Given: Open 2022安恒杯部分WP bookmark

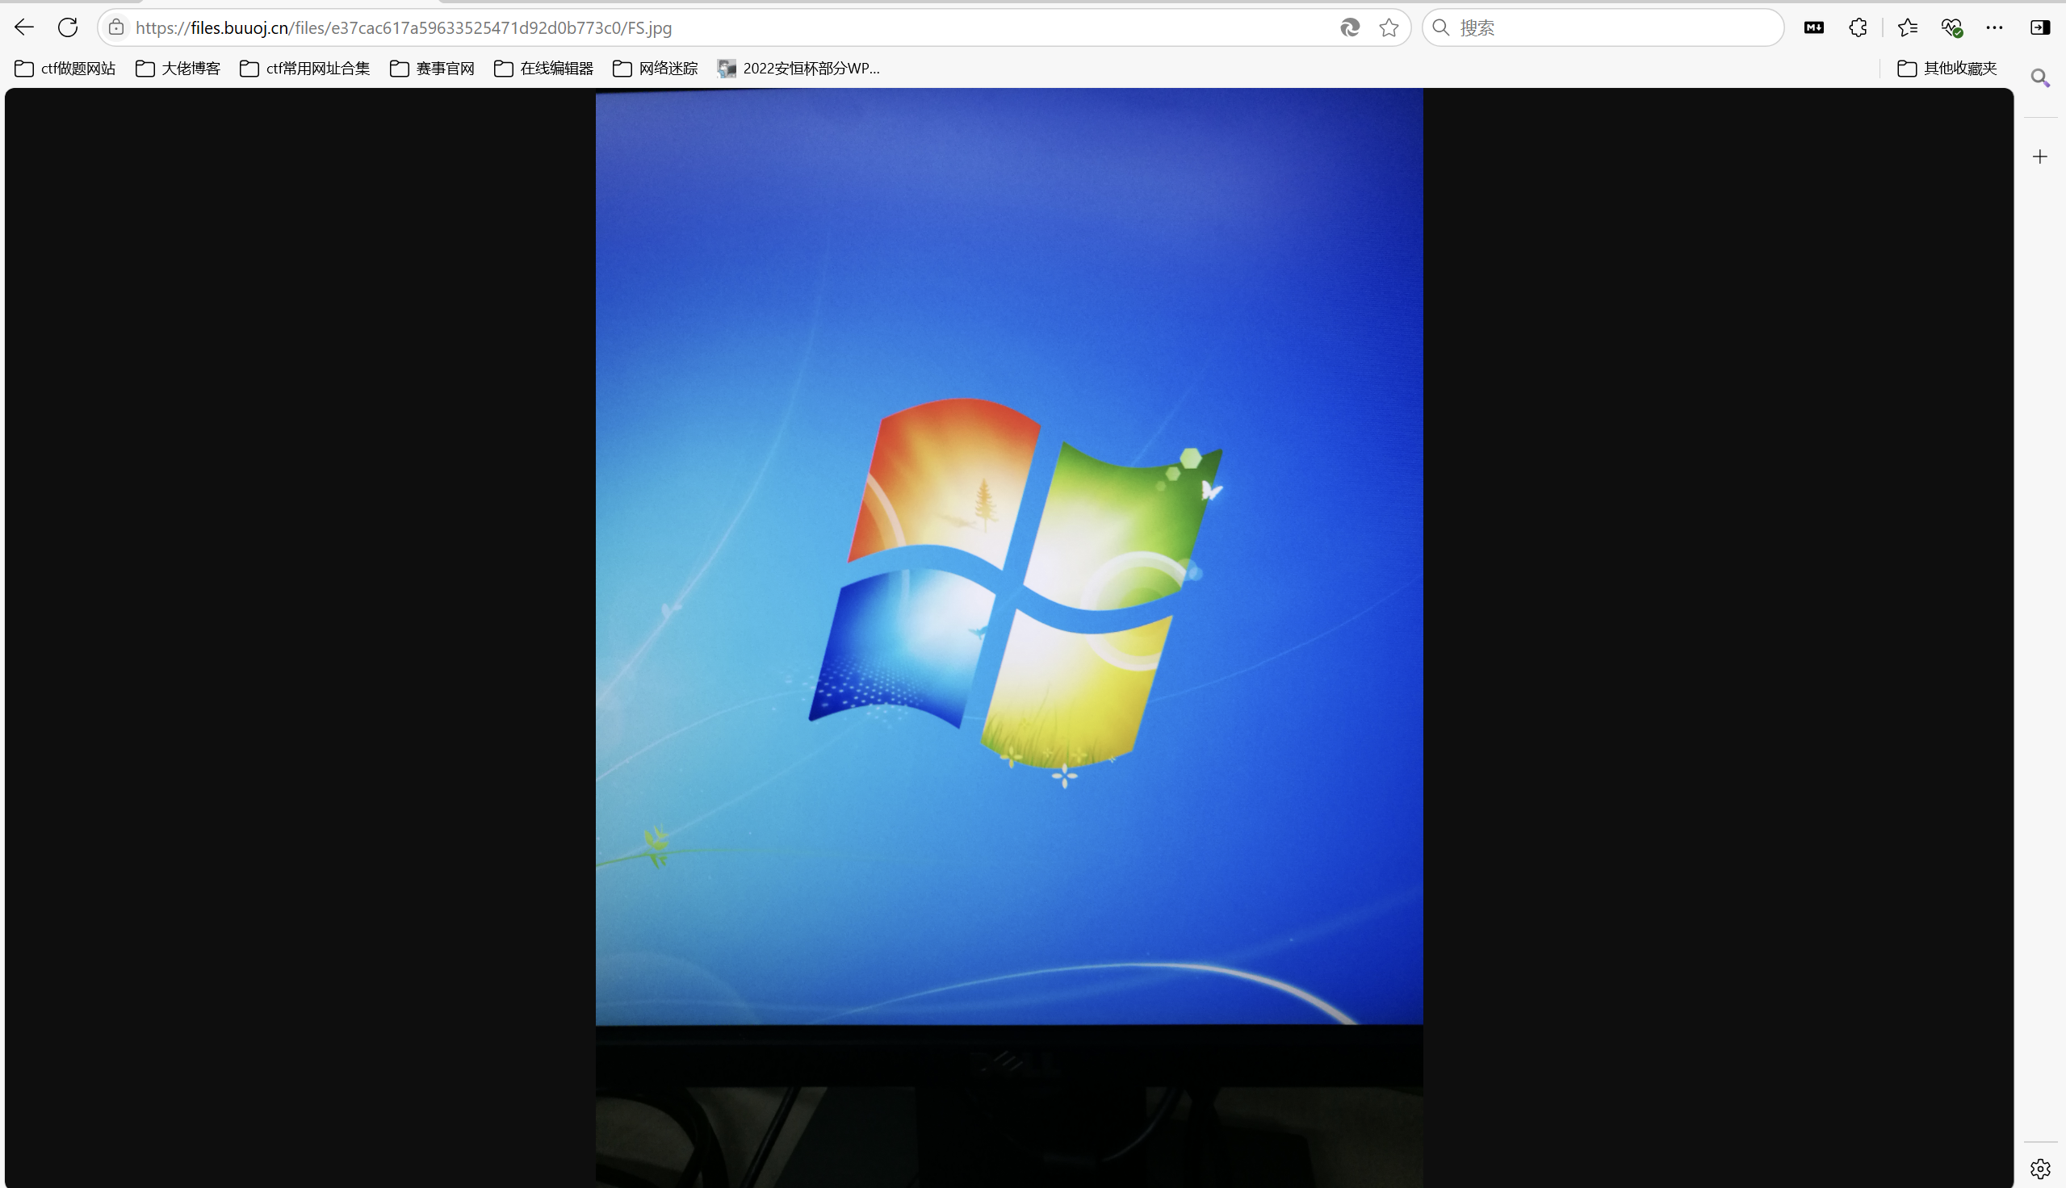Looking at the screenshot, I should point(798,69).
